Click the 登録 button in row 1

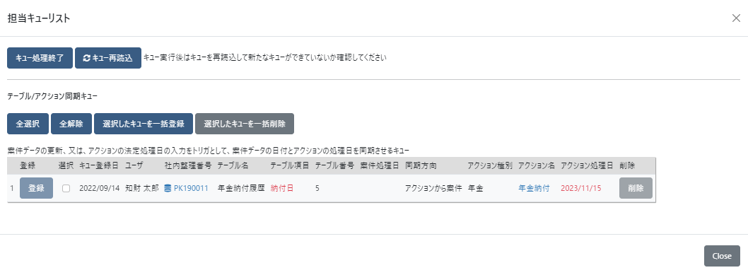click(36, 188)
